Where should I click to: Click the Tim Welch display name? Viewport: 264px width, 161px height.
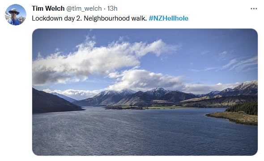pyautogui.click(x=48, y=8)
